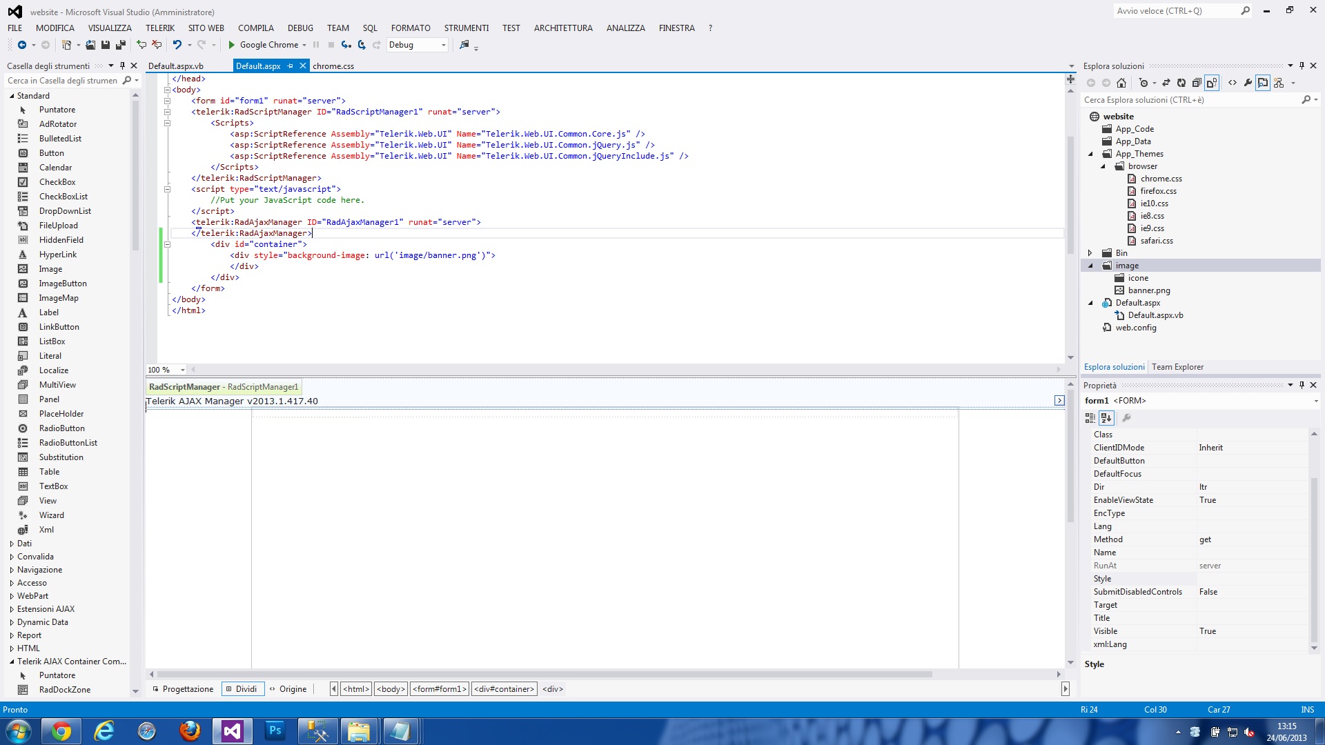Open Properties with the wrench icon in Solution Explorer
This screenshot has width=1325, height=745.
[x=1248, y=83]
